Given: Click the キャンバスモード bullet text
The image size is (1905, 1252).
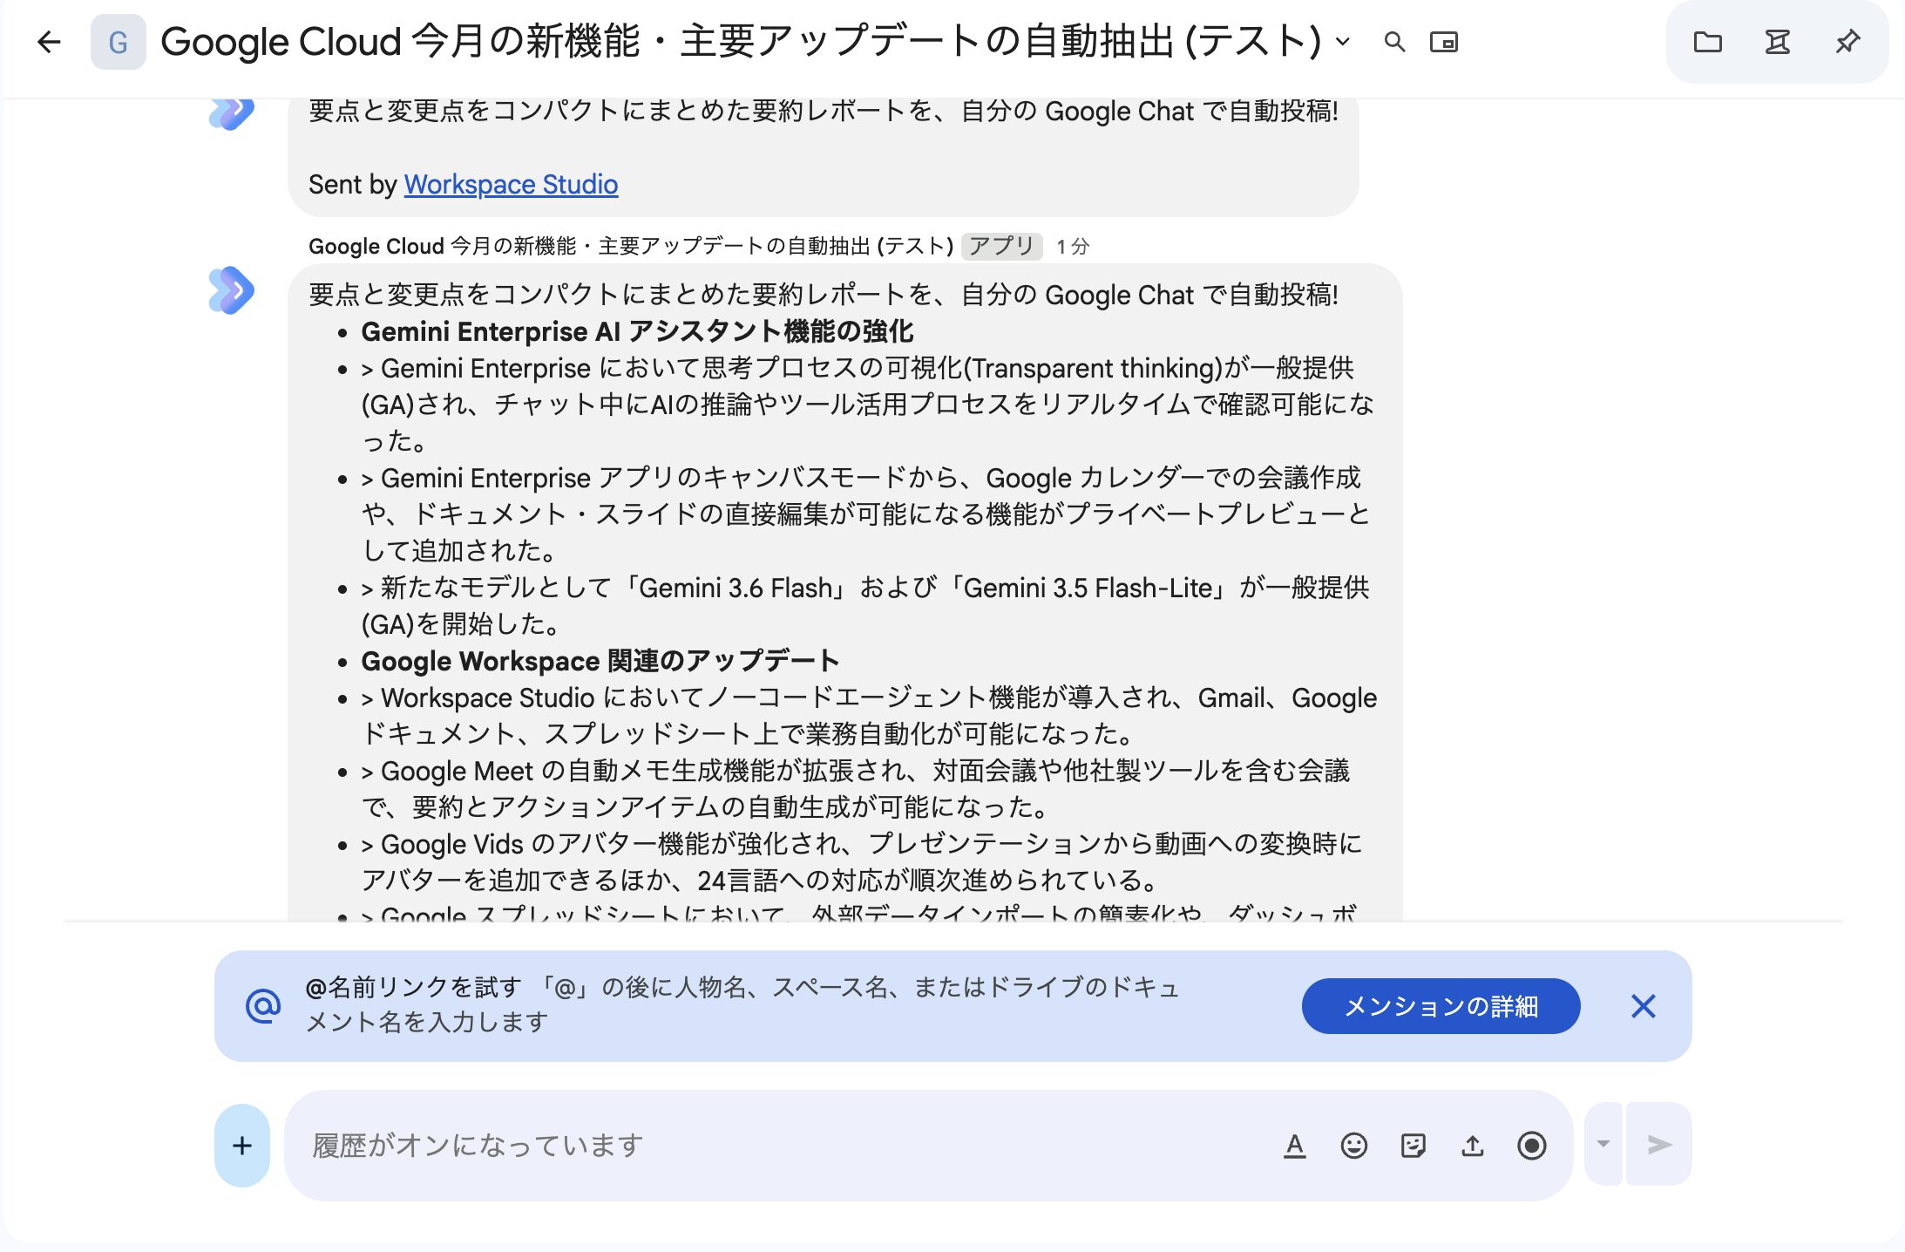Looking at the screenshot, I should coord(865,514).
